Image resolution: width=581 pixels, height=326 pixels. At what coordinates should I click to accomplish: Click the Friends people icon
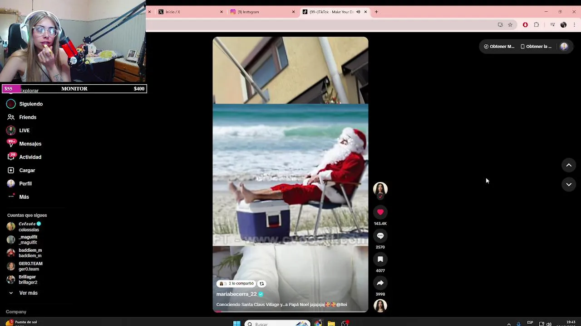pyautogui.click(x=11, y=117)
